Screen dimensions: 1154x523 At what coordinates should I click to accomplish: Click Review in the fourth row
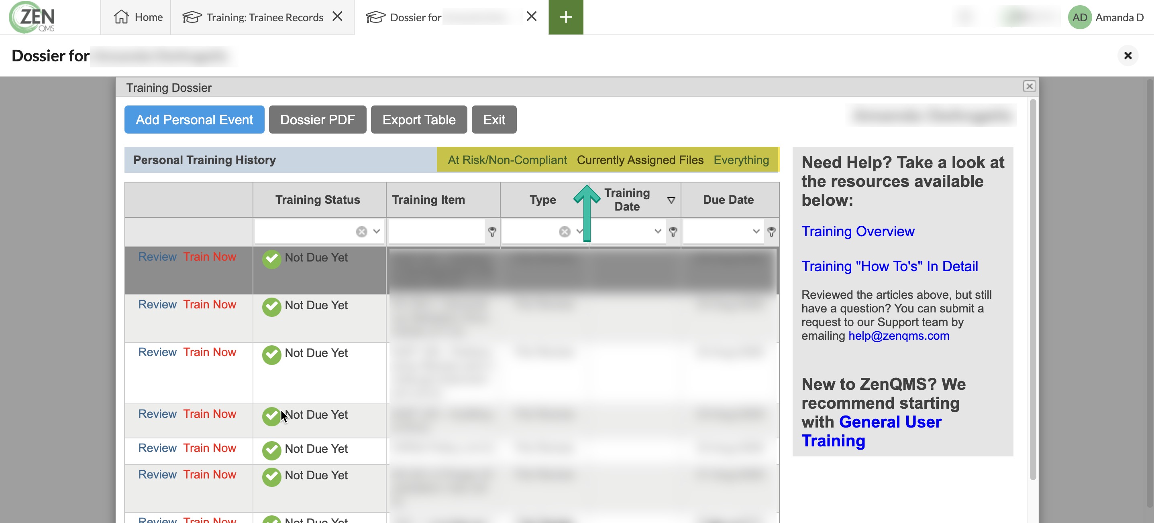pos(157,414)
